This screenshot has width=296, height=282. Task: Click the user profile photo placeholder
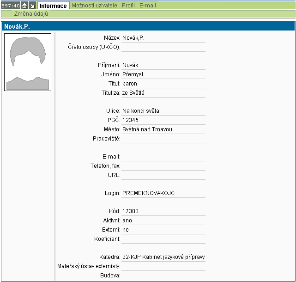pos(28,62)
